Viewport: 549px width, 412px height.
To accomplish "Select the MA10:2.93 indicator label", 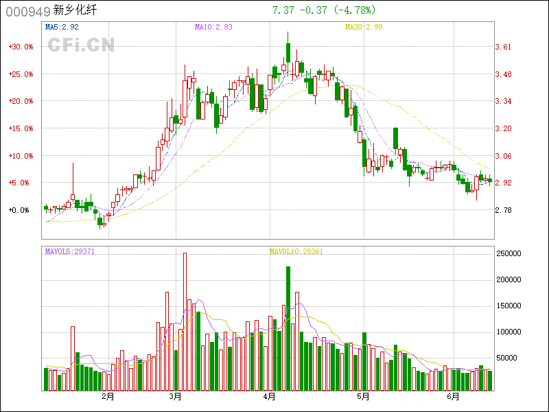I will click(x=213, y=27).
